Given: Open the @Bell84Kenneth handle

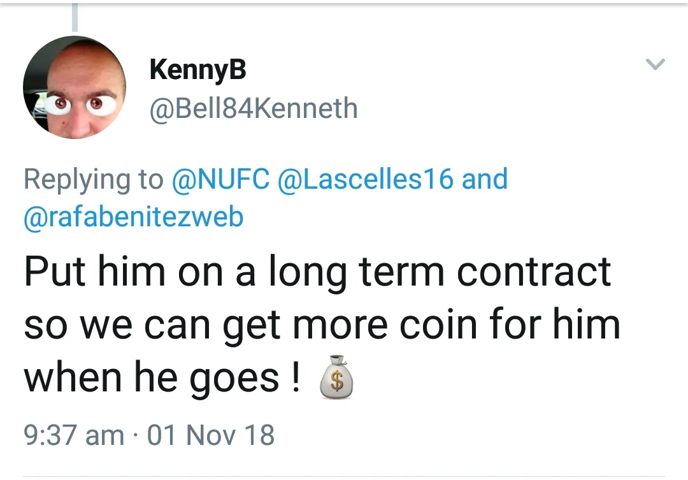Looking at the screenshot, I should (254, 108).
